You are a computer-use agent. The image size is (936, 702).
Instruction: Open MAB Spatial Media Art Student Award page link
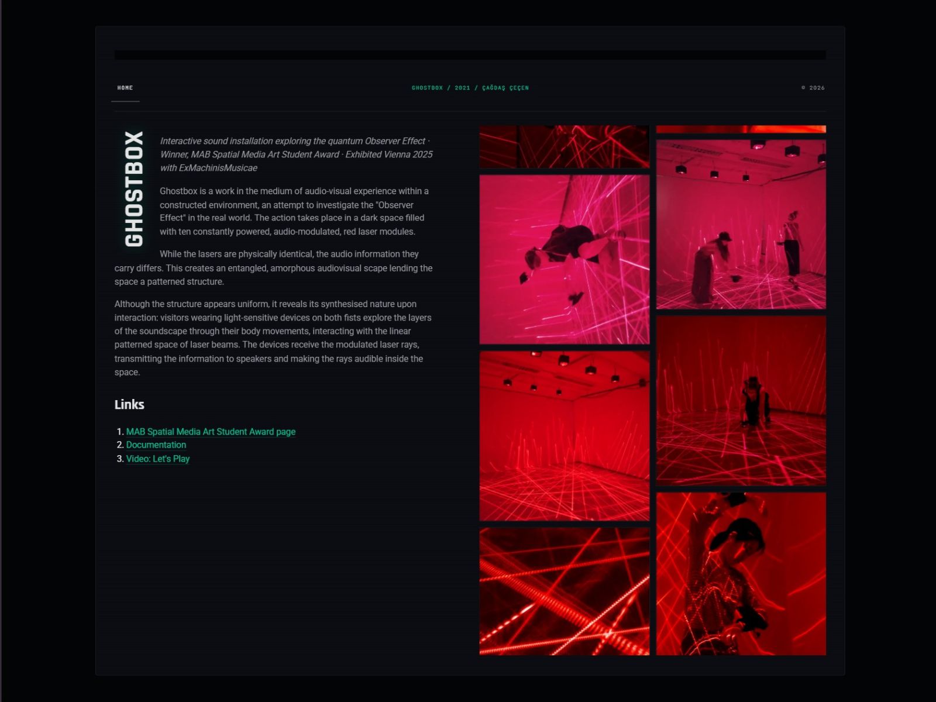pyautogui.click(x=211, y=432)
